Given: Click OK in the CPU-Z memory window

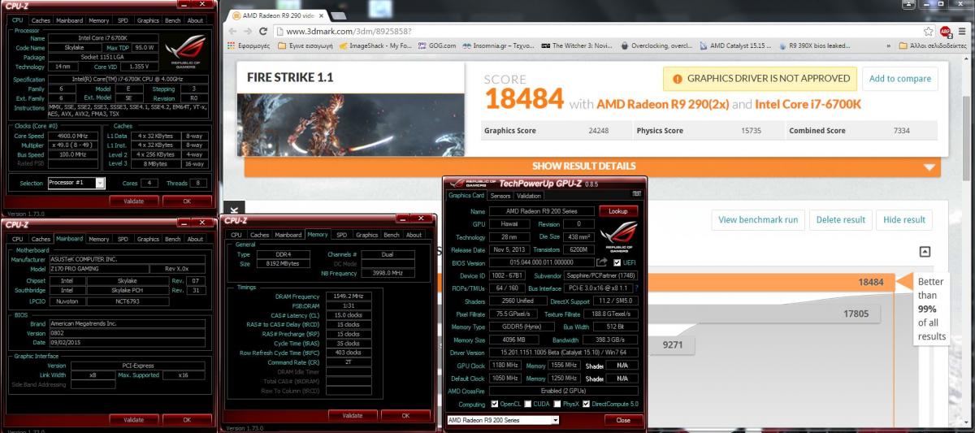Looking at the screenshot, I should click(x=405, y=415).
